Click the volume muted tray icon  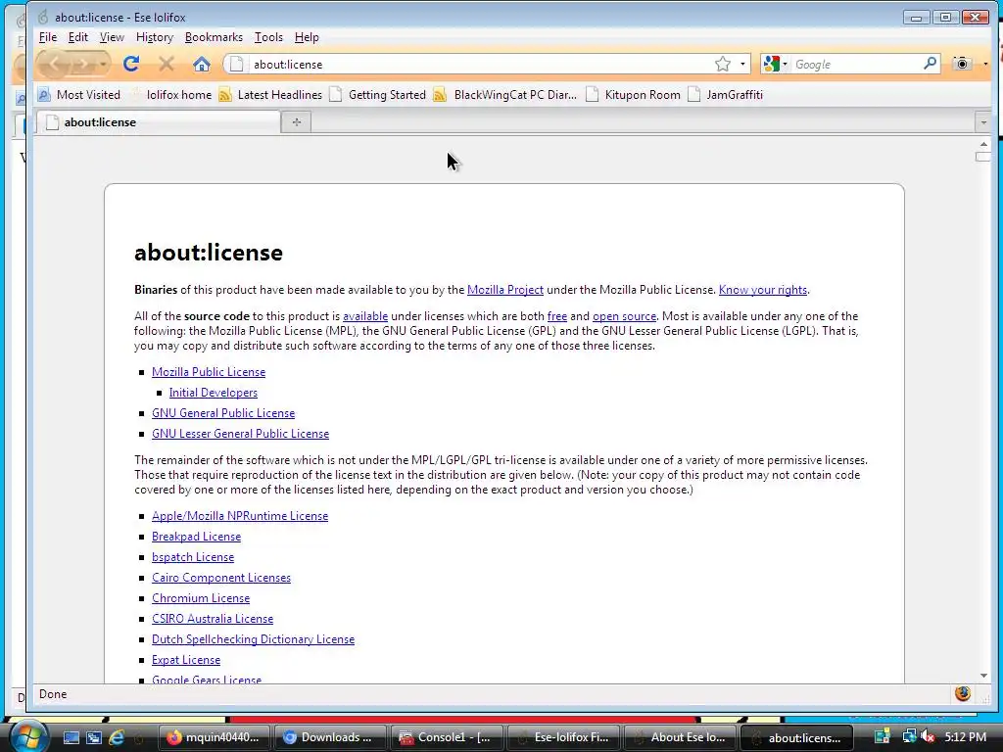click(x=928, y=737)
